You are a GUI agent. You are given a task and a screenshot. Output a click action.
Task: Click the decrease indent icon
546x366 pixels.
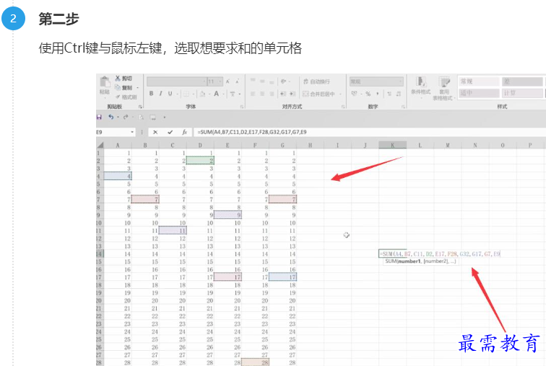283,94
